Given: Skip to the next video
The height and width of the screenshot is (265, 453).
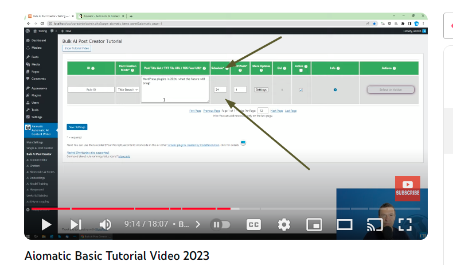Looking at the screenshot, I should 76,224.
